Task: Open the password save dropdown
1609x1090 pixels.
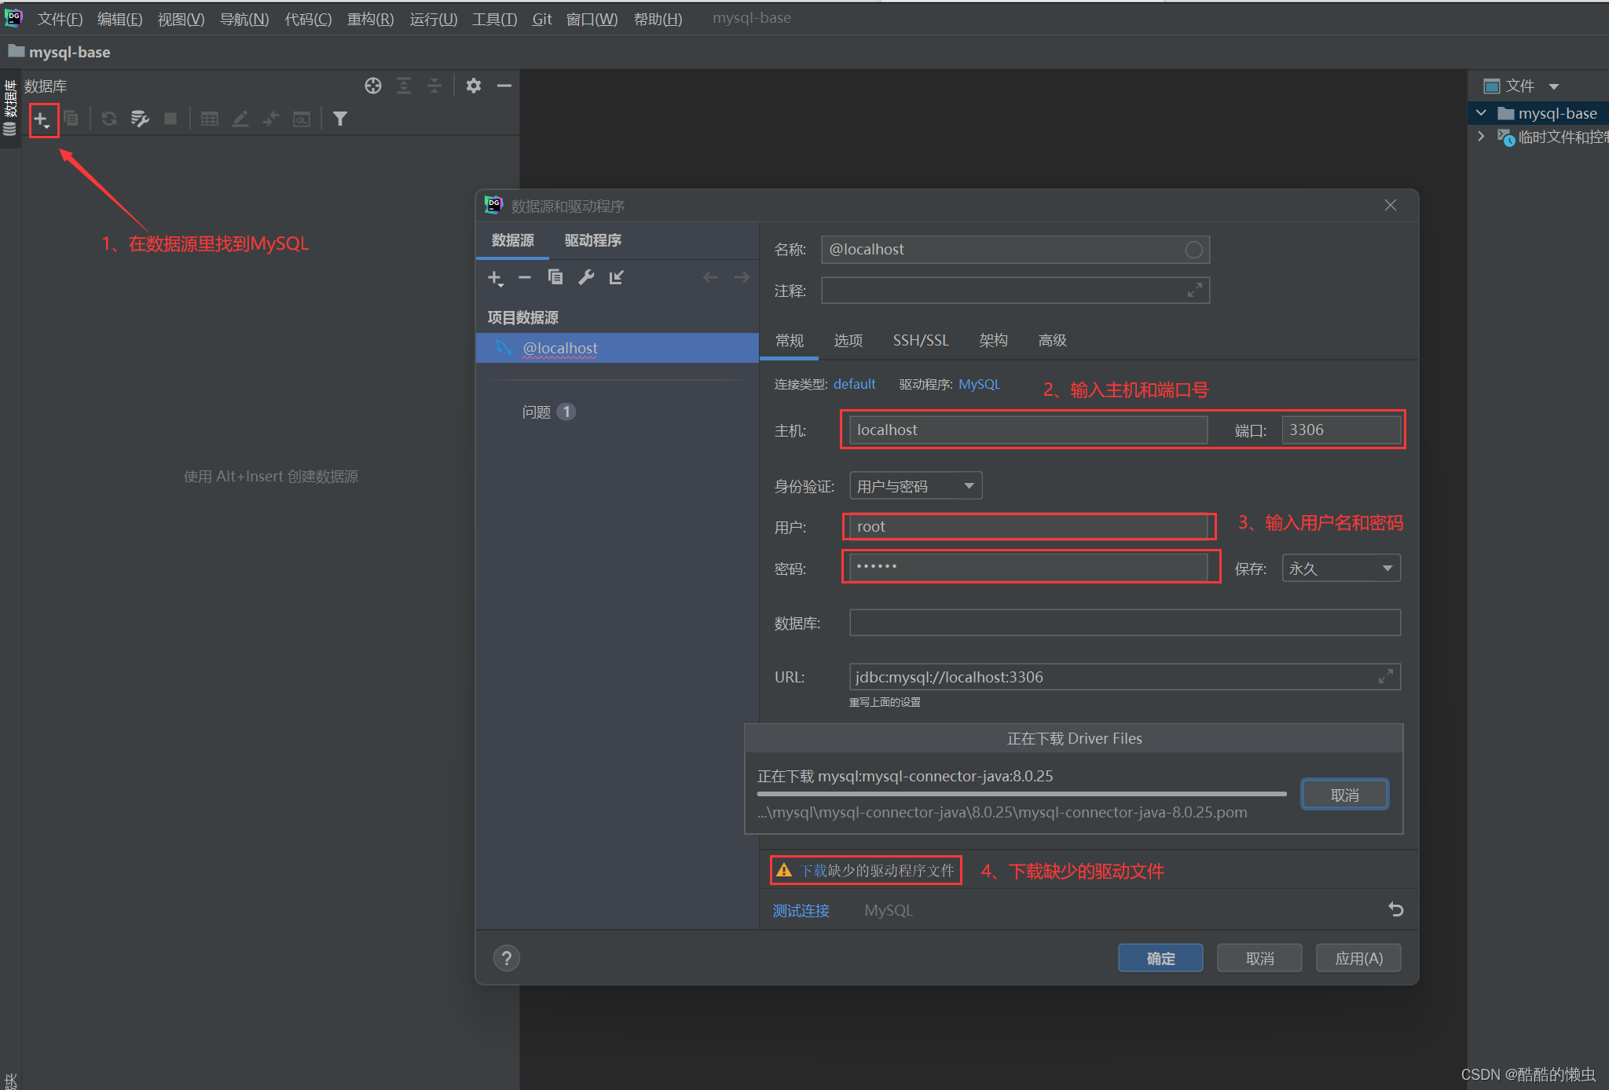Action: click(1340, 569)
